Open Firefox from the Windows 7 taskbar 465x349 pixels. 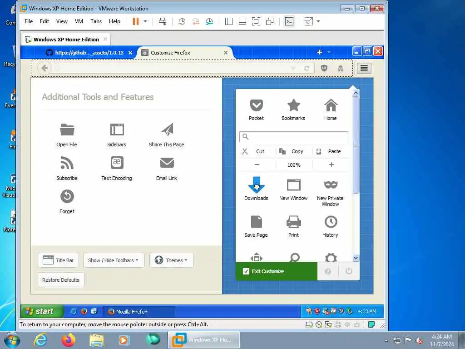pos(69,340)
